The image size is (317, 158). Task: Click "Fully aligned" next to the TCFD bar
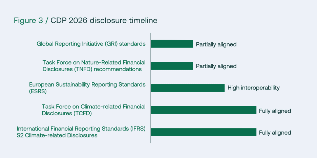[275, 111]
